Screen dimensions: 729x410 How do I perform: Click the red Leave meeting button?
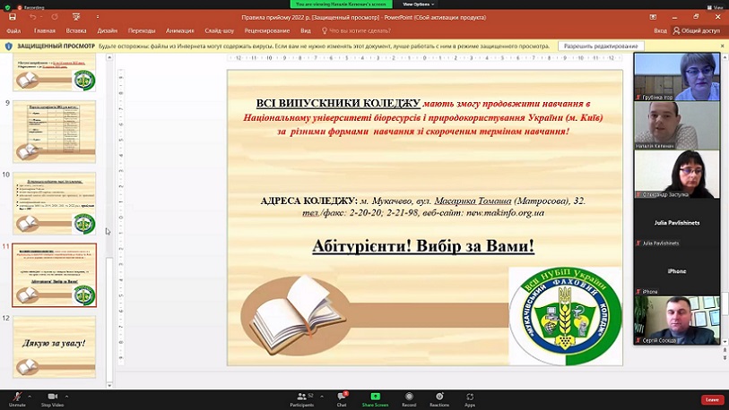(712, 399)
